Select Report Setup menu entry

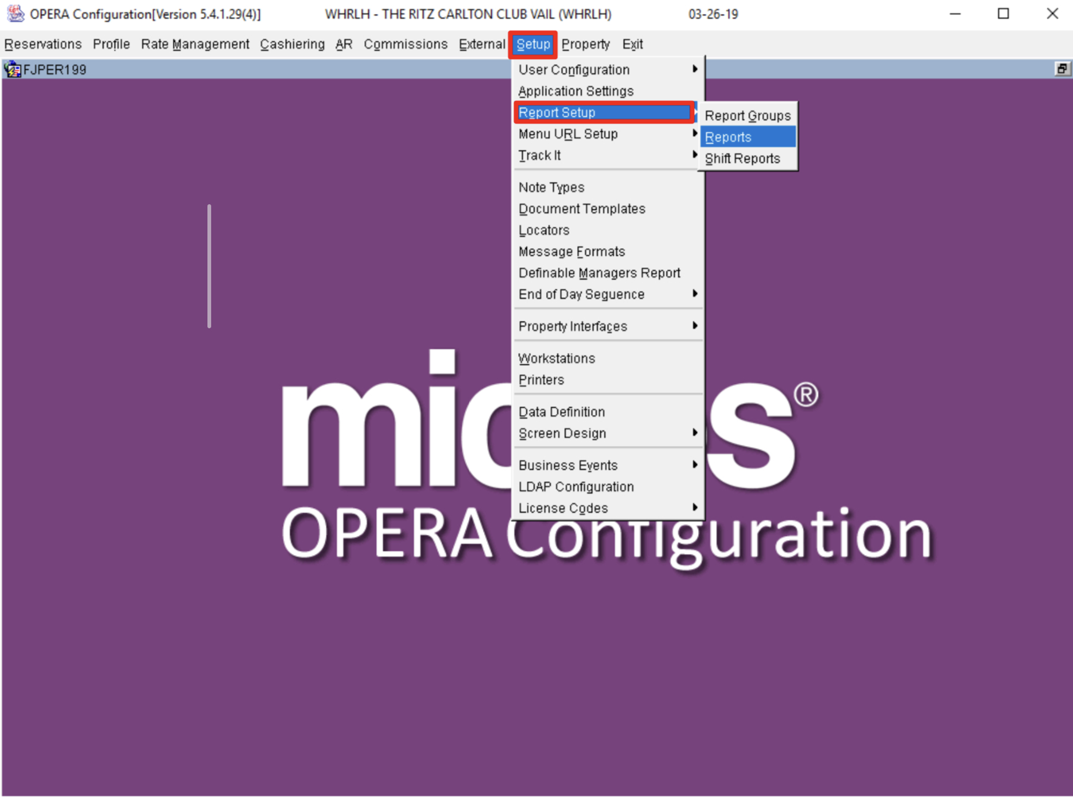pos(604,113)
